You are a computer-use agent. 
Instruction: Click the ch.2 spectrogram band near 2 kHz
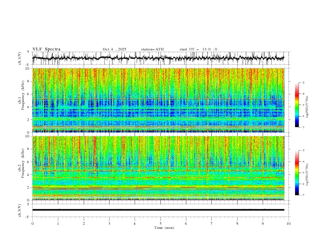[158, 188]
